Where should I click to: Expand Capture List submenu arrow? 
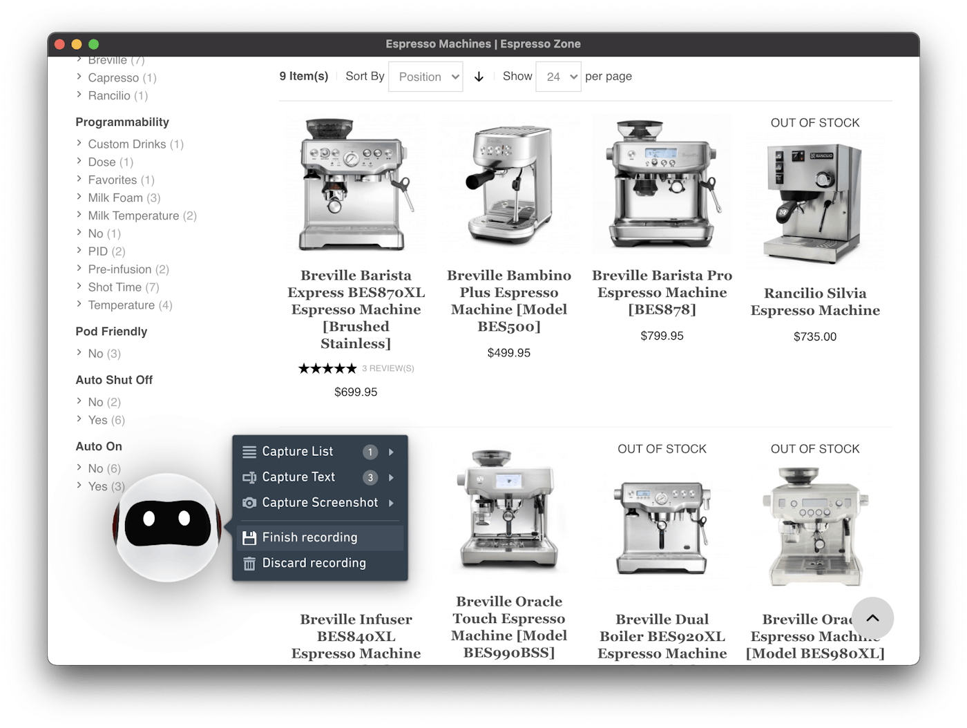coord(391,452)
